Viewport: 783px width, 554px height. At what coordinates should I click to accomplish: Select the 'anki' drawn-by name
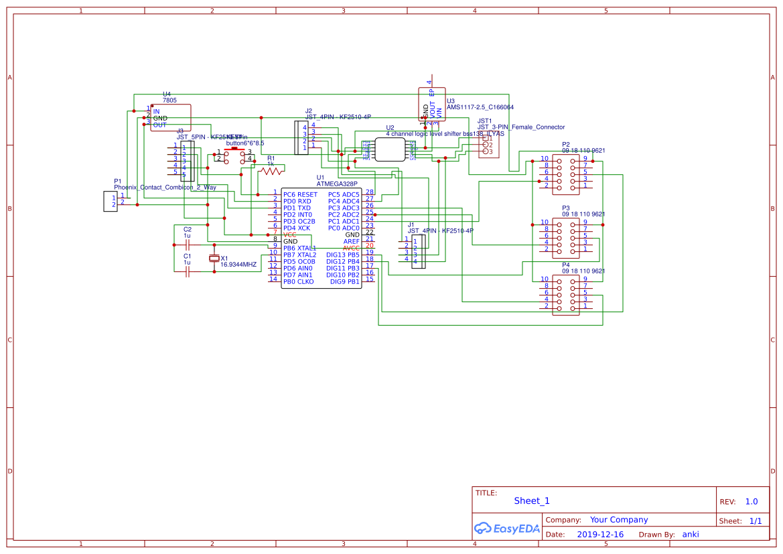coord(691,535)
